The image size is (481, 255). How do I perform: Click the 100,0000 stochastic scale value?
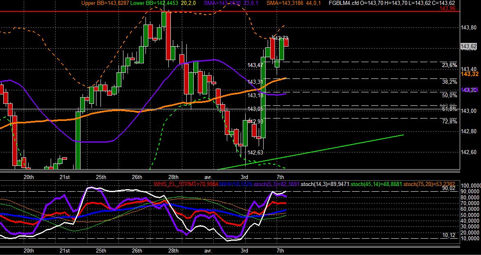[470, 186]
